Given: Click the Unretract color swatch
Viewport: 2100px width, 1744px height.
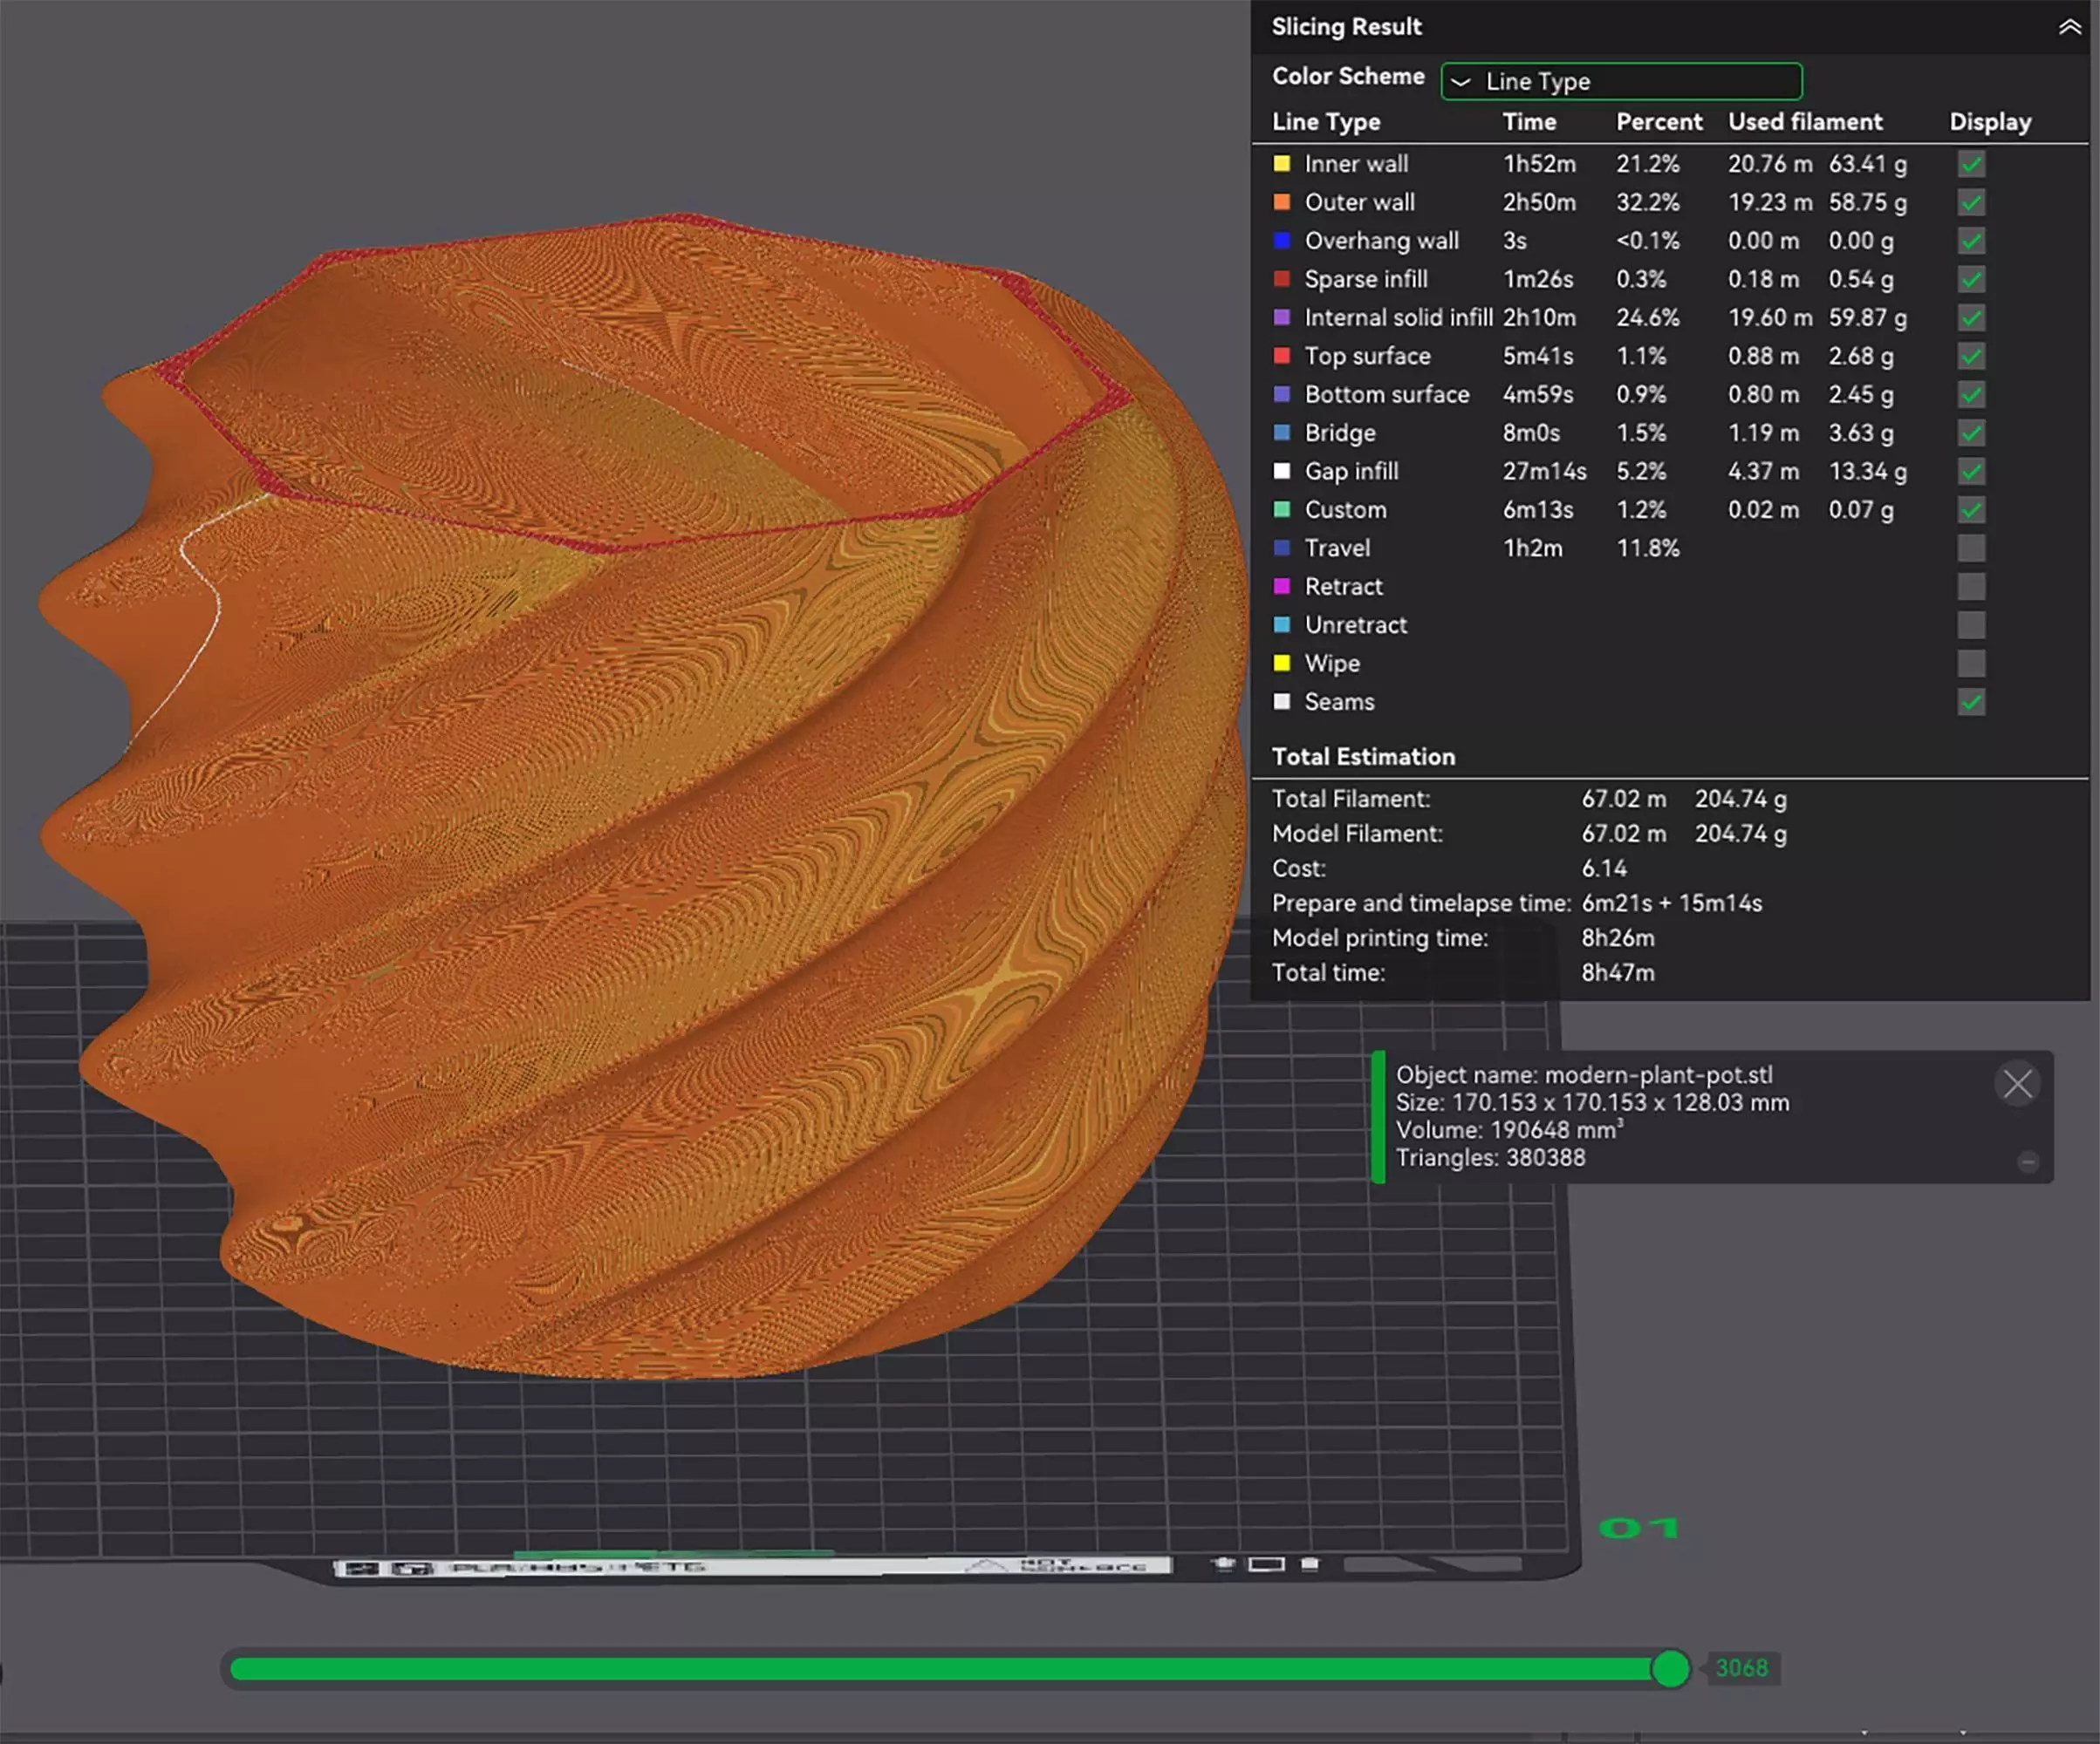Looking at the screenshot, I should click(1281, 624).
